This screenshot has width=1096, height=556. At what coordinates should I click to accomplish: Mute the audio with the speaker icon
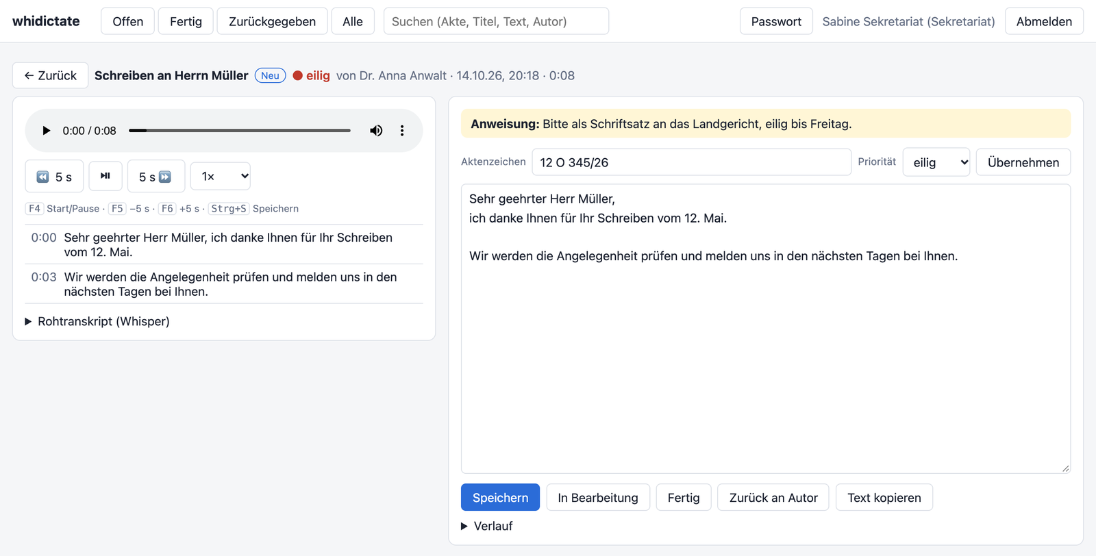376,131
